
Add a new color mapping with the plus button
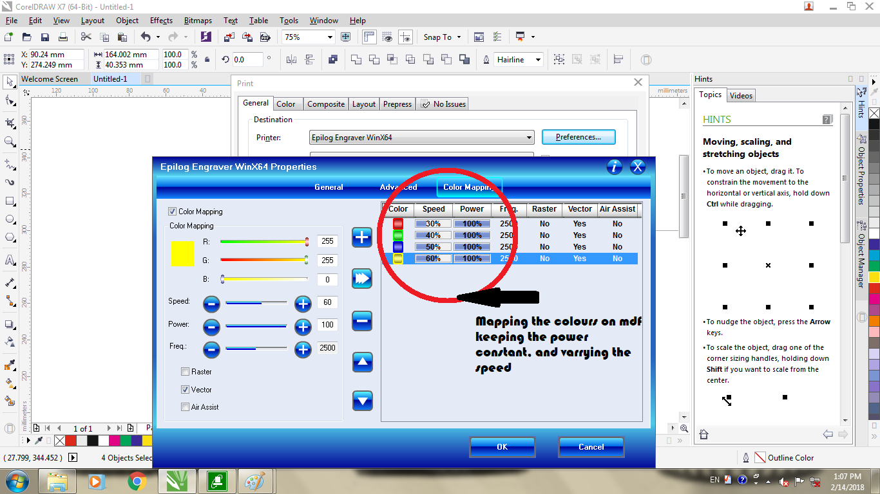pyautogui.click(x=363, y=237)
